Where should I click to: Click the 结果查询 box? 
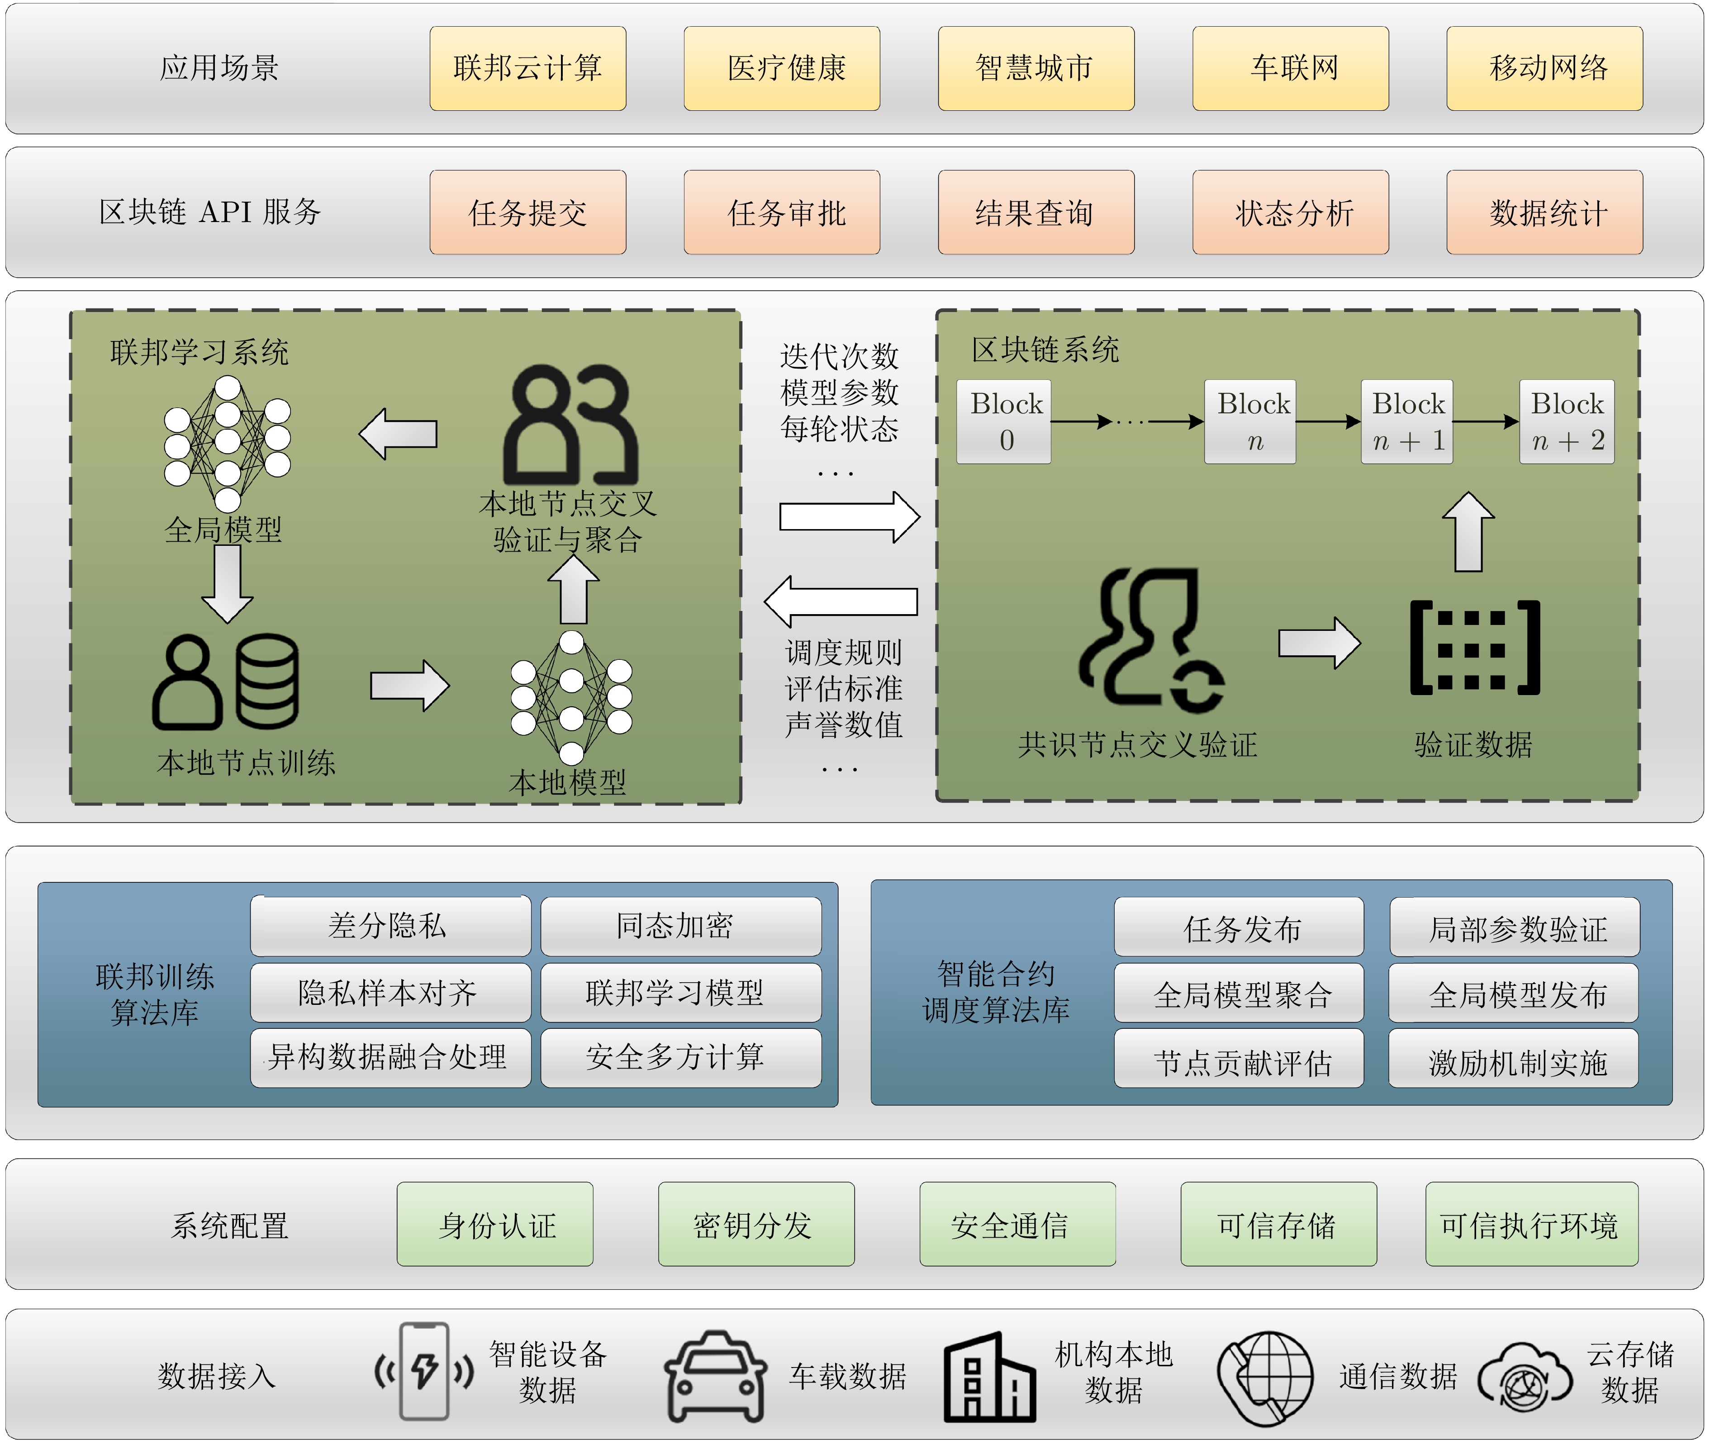[x=1036, y=213]
